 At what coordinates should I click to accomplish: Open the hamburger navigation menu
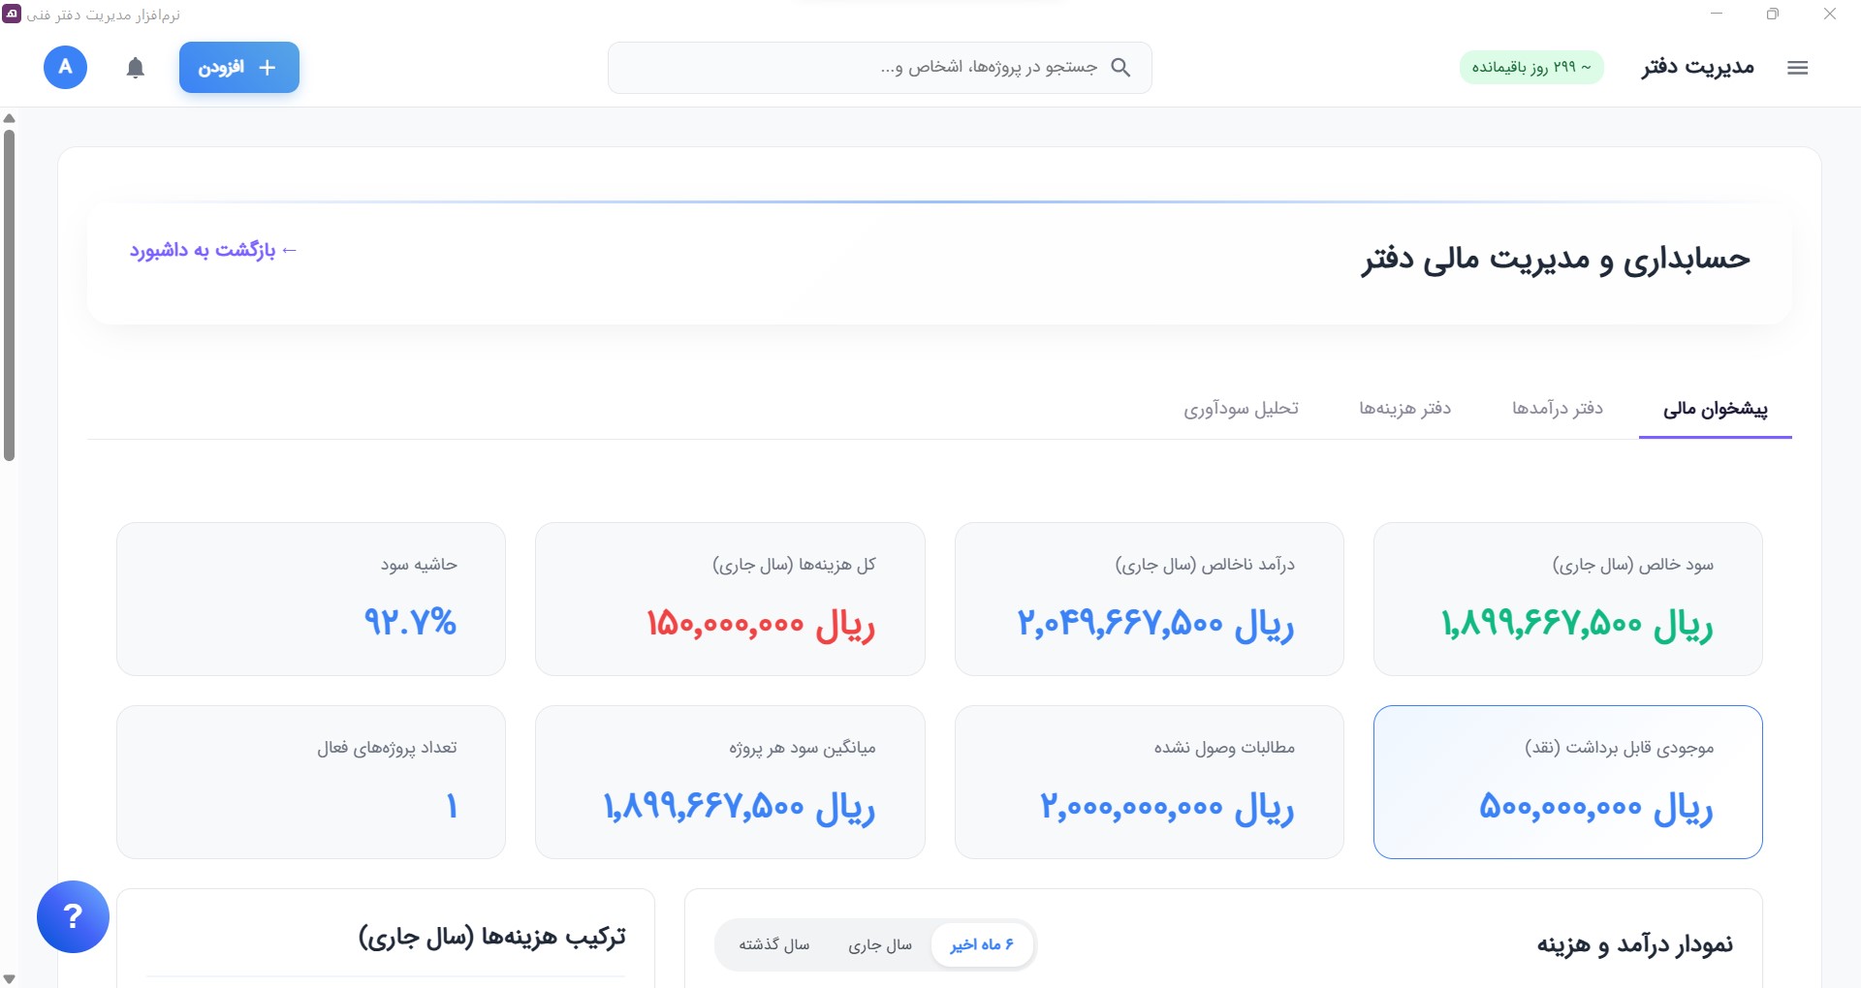click(1799, 68)
